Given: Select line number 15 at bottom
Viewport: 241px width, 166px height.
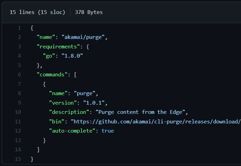Looking at the screenshot, I should 18,159.
